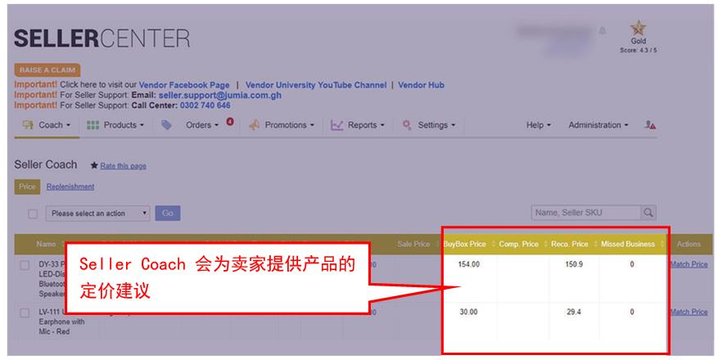This screenshot has height=360, width=718.
Task: Click the Rate this page link
Action: pyautogui.click(x=123, y=166)
